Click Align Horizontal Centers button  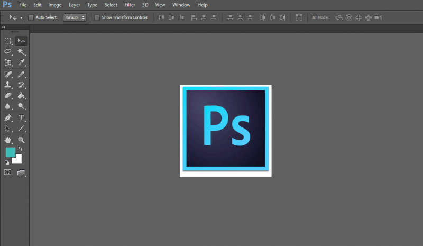coord(204,17)
